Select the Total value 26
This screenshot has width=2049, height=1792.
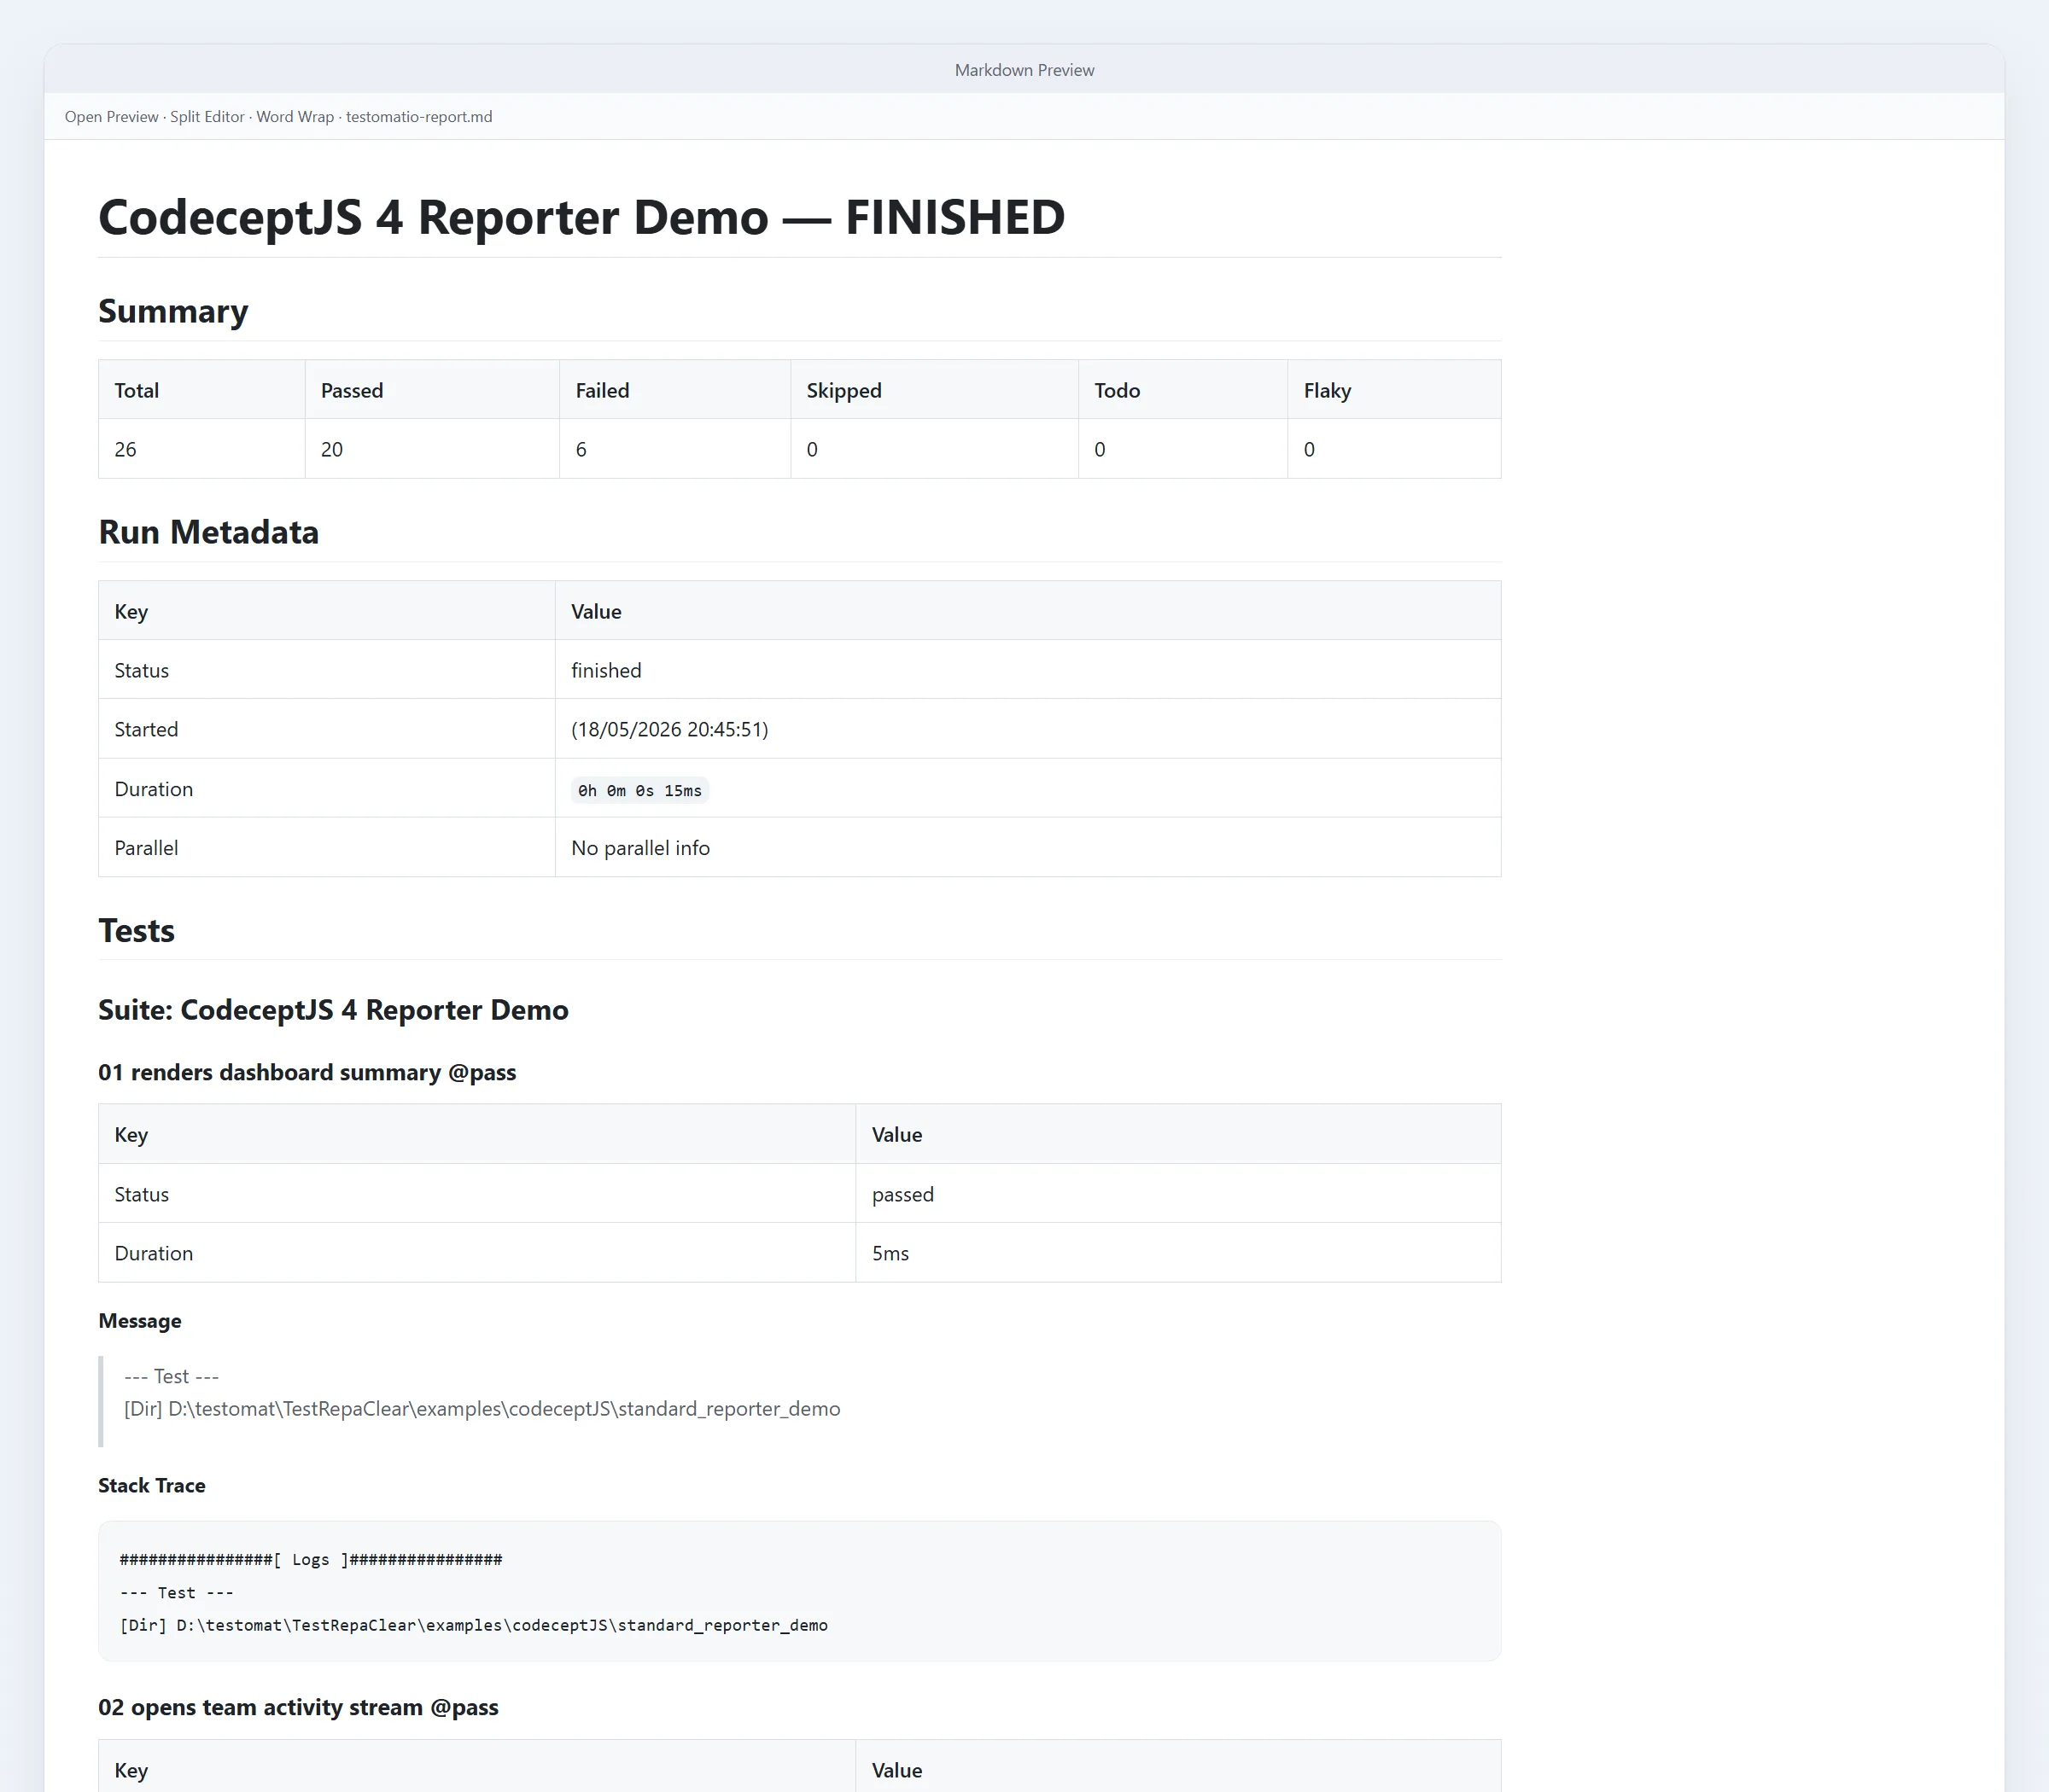(x=125, y=449)
